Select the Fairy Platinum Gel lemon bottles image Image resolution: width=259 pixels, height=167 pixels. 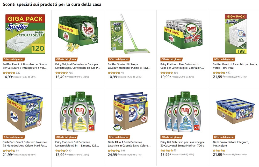pyautogui.click(x=78, y=112)
